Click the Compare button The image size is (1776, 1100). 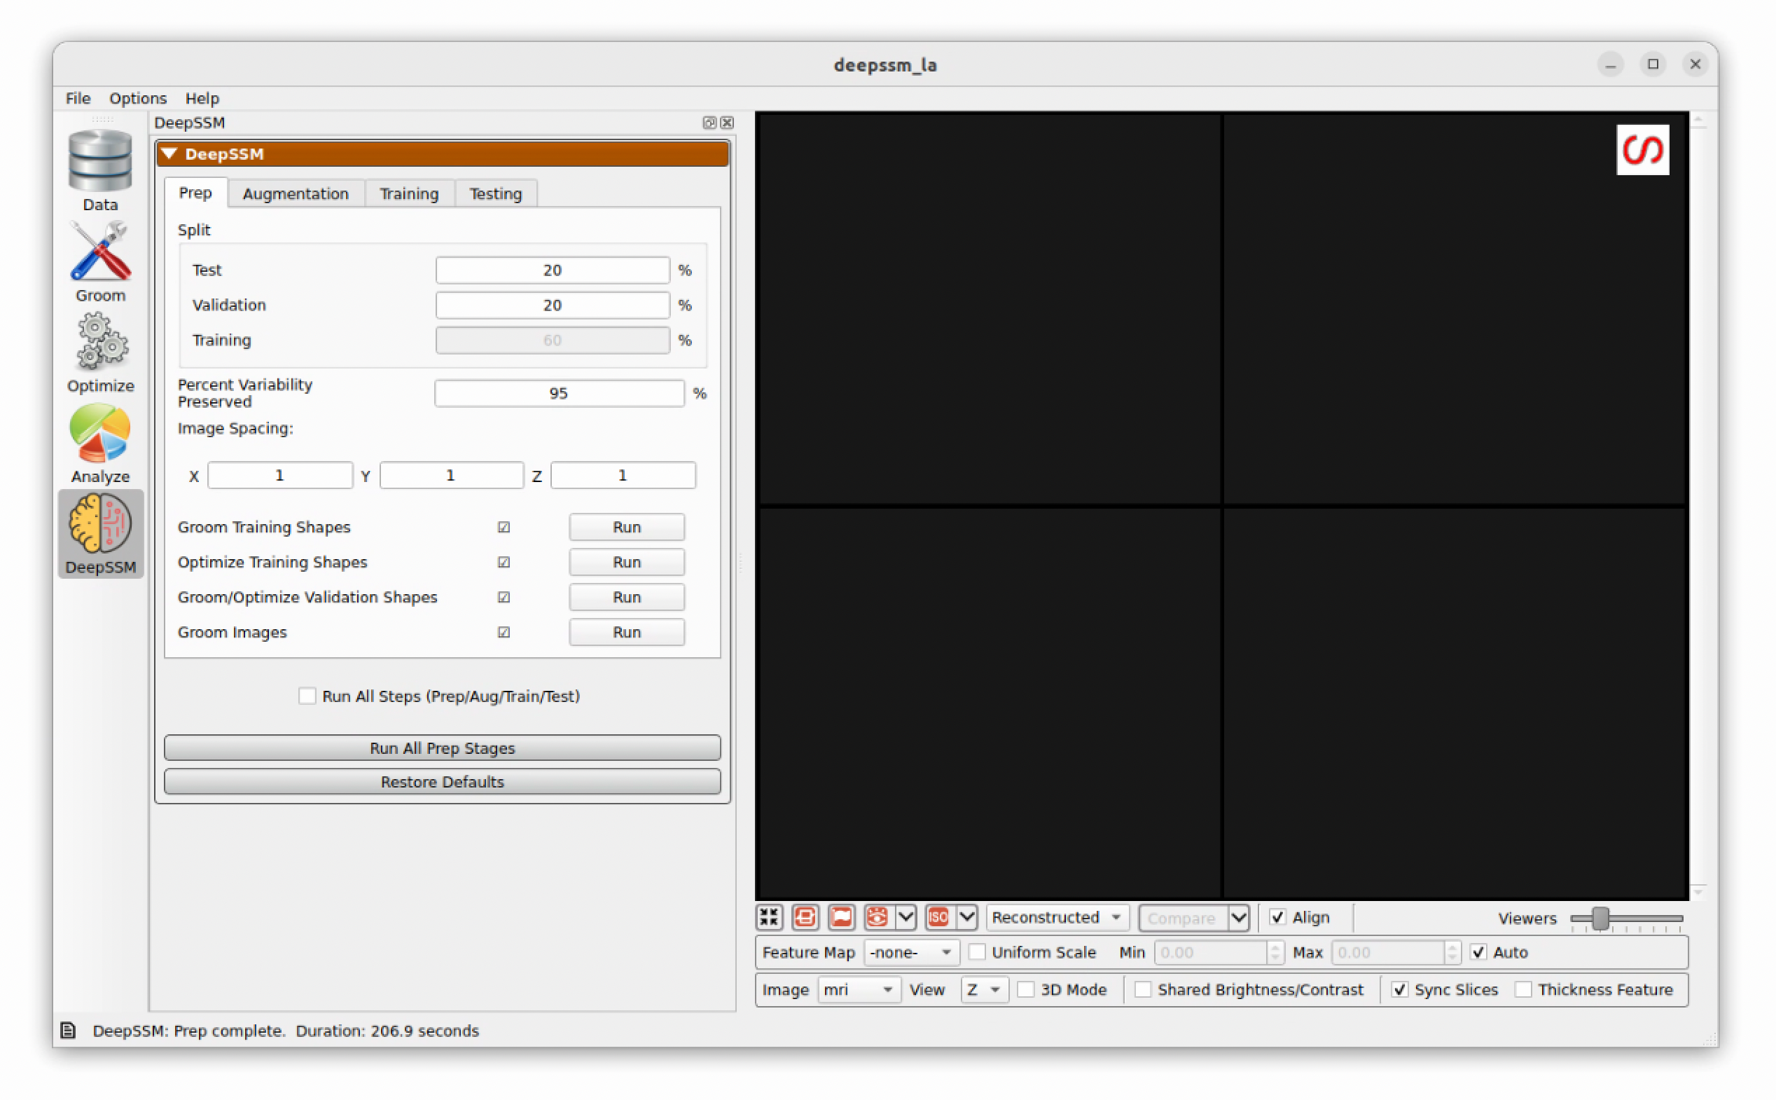(x=1184, y=918)
